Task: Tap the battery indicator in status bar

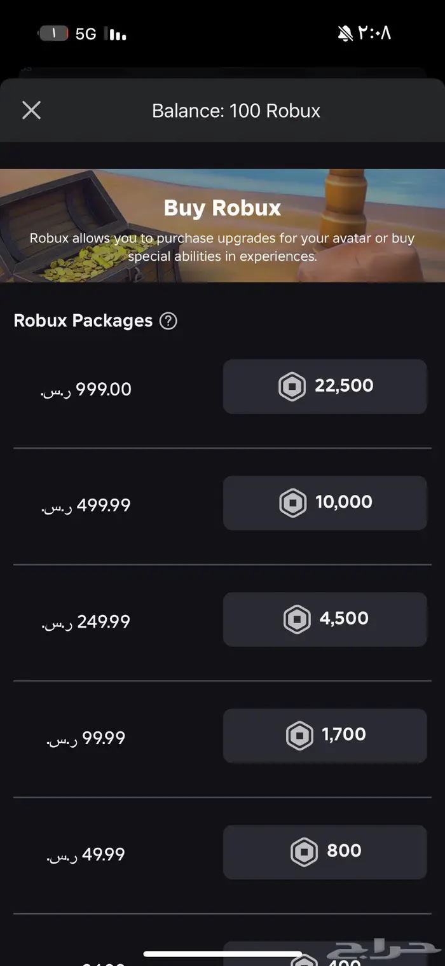Action: point(53,34)
